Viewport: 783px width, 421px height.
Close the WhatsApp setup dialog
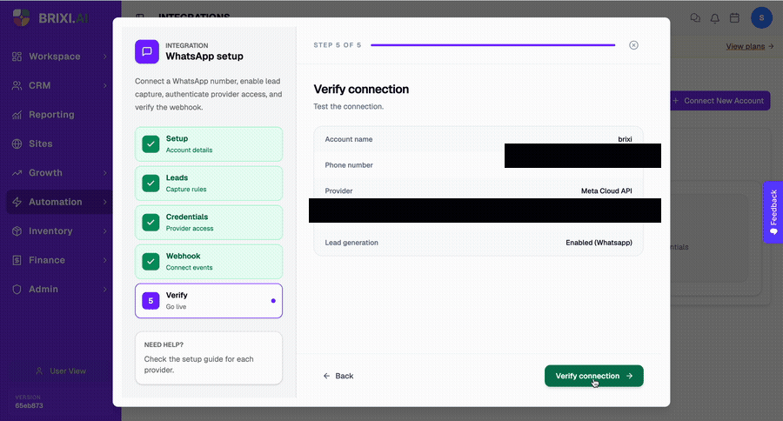point(633,45)
